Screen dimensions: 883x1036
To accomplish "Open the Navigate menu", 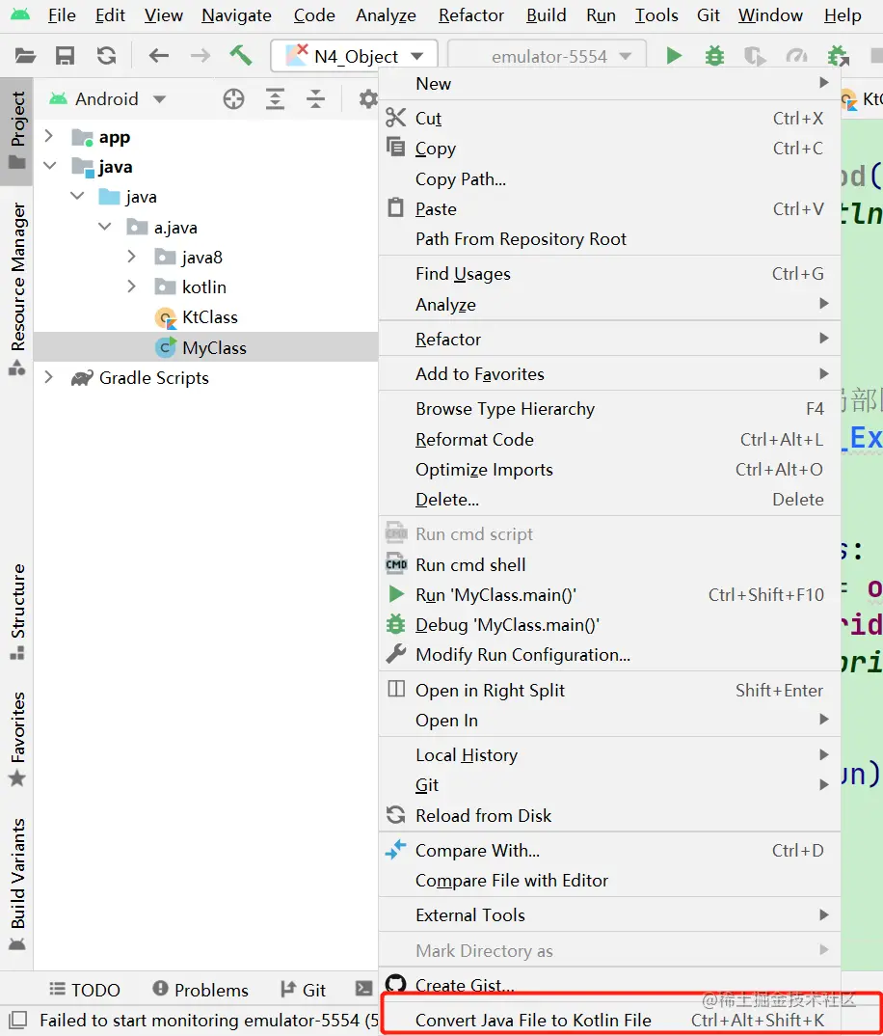I will [236, 14].
